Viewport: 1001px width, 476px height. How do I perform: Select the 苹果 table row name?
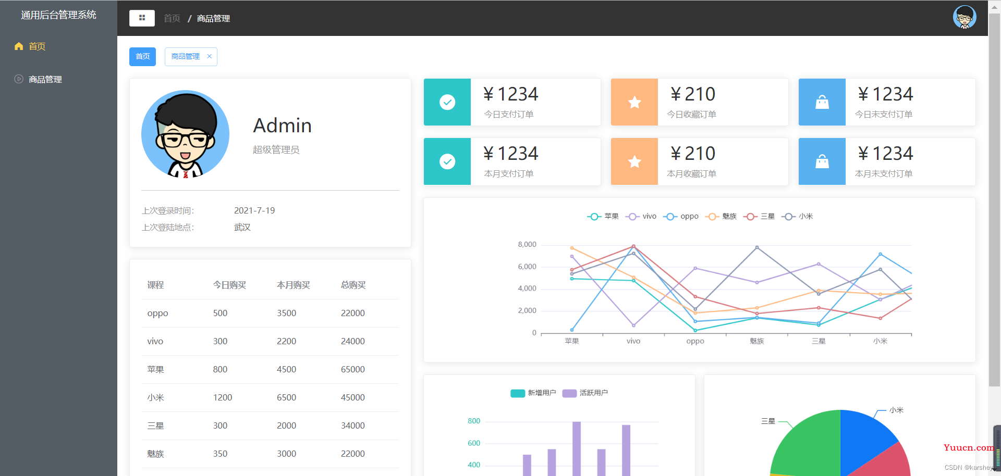click(x=155, y=369)
